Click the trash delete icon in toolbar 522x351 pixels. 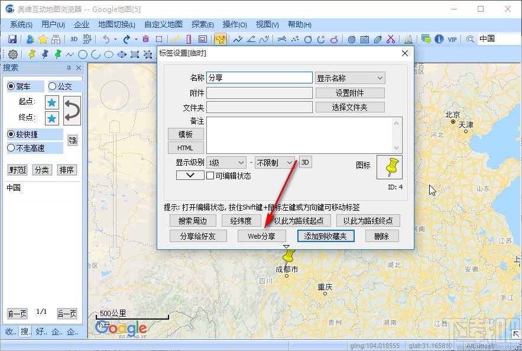pyautogui.click(x=145, y=40)
